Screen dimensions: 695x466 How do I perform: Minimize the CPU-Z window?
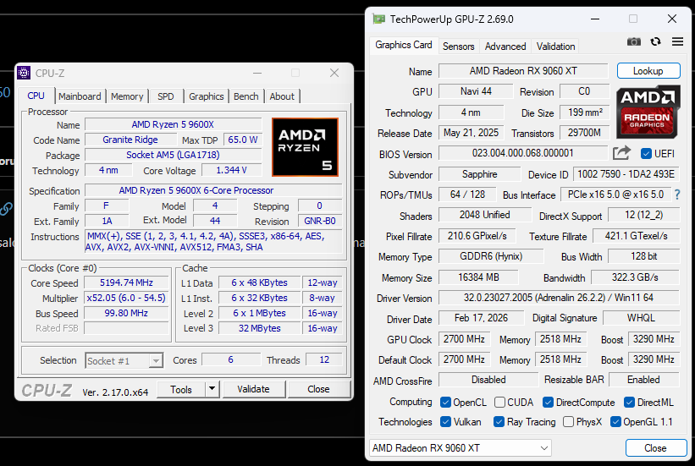(257, 73)
